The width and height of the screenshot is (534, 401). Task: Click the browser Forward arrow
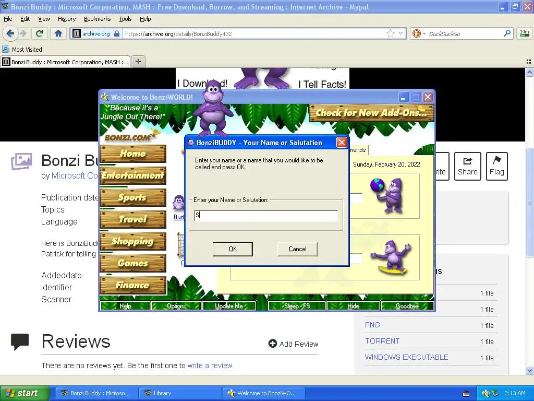(23, 33)
